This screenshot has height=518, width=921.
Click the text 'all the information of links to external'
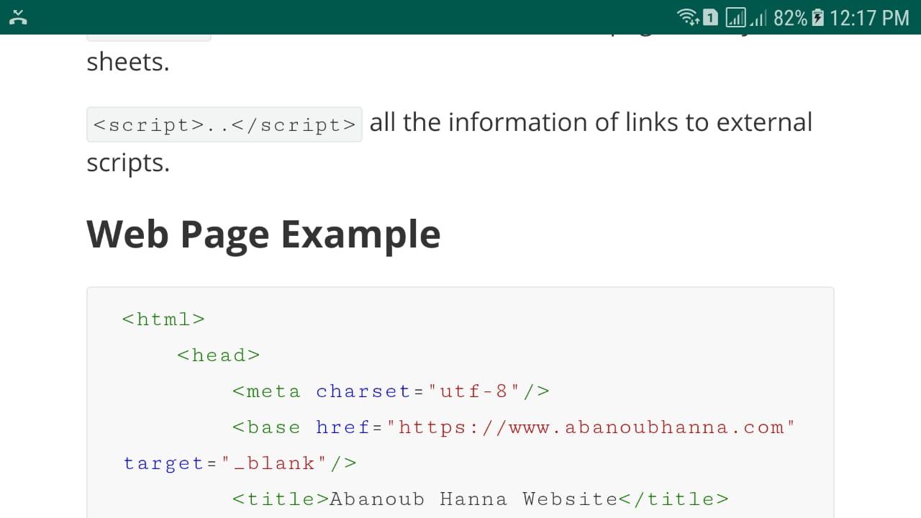coord(591,122)
